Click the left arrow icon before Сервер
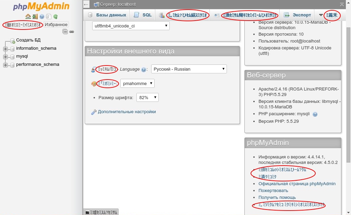 coord(86,4)
